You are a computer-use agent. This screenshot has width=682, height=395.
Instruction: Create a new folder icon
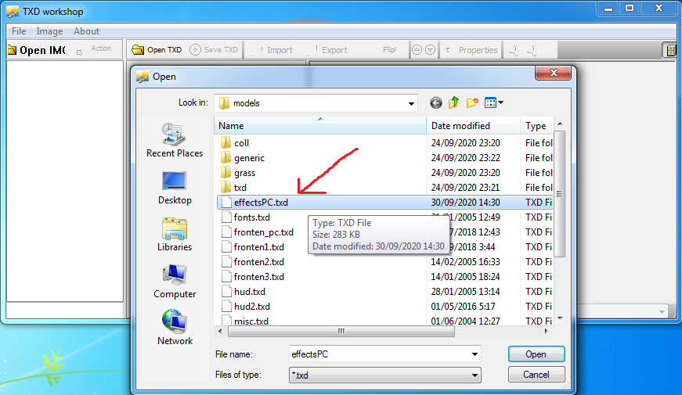click(472, 102)
